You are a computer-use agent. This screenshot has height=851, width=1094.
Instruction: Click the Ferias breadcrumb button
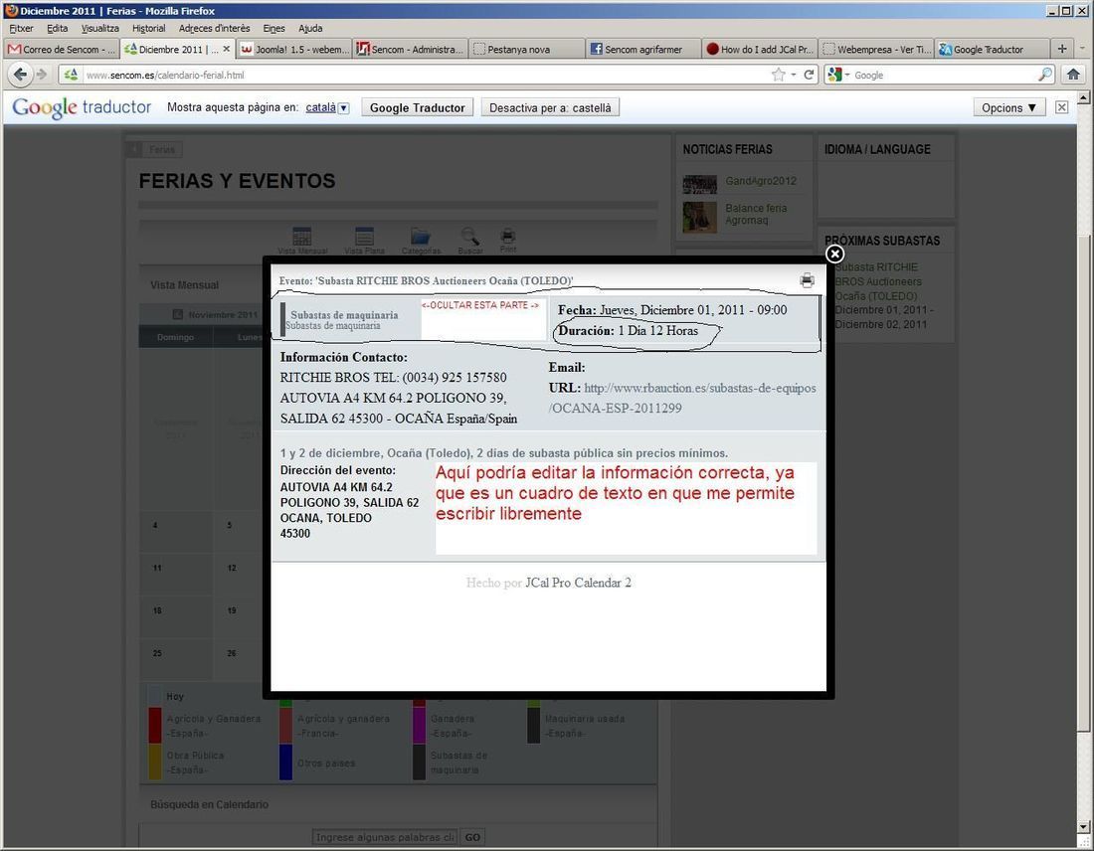coord(155,149)
